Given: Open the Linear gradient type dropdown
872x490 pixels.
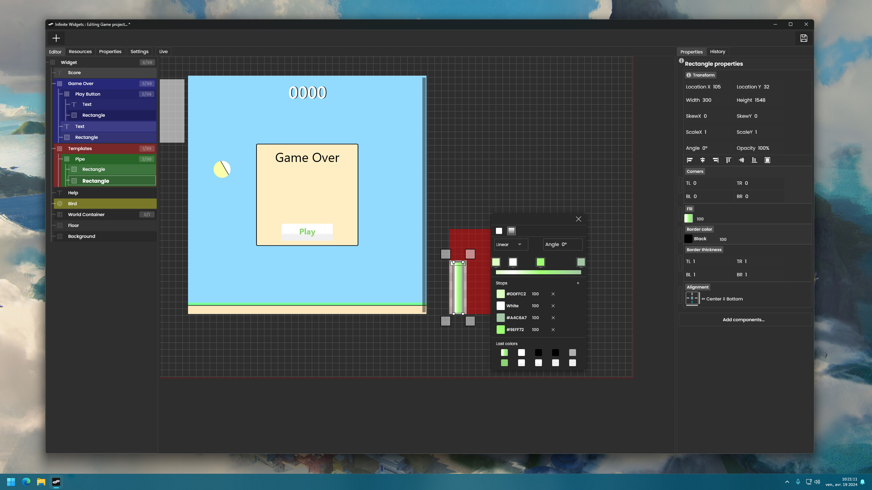Looking at the screenshot, I should click(511, 244).
